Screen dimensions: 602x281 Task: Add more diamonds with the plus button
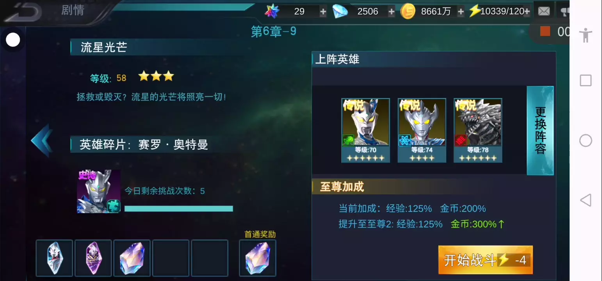(391, 12)
